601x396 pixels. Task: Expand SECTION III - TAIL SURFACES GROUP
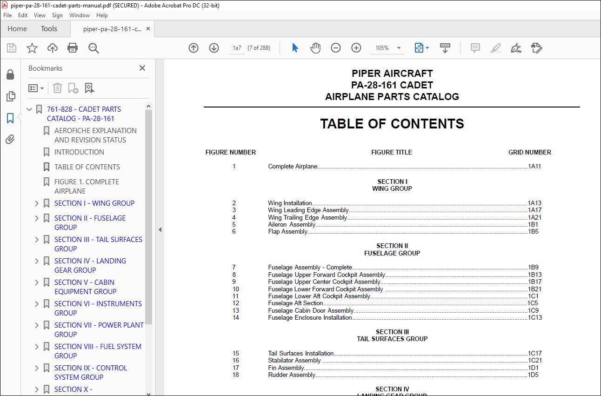[x=37, y=240]
